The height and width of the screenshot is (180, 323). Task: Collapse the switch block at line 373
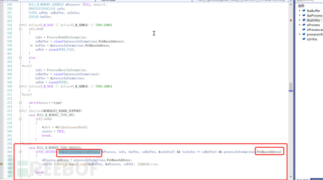point(20,103)
